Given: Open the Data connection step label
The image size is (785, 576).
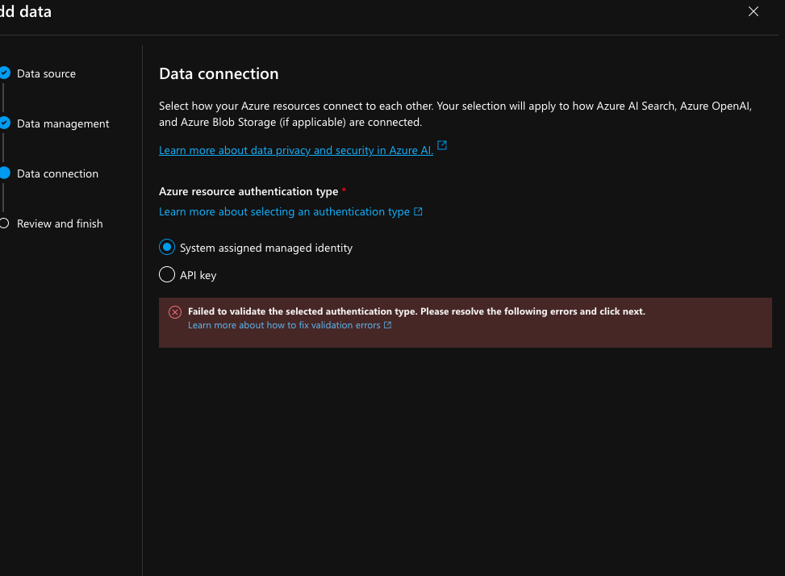Looking at the screenshot, I should point(57,173).
